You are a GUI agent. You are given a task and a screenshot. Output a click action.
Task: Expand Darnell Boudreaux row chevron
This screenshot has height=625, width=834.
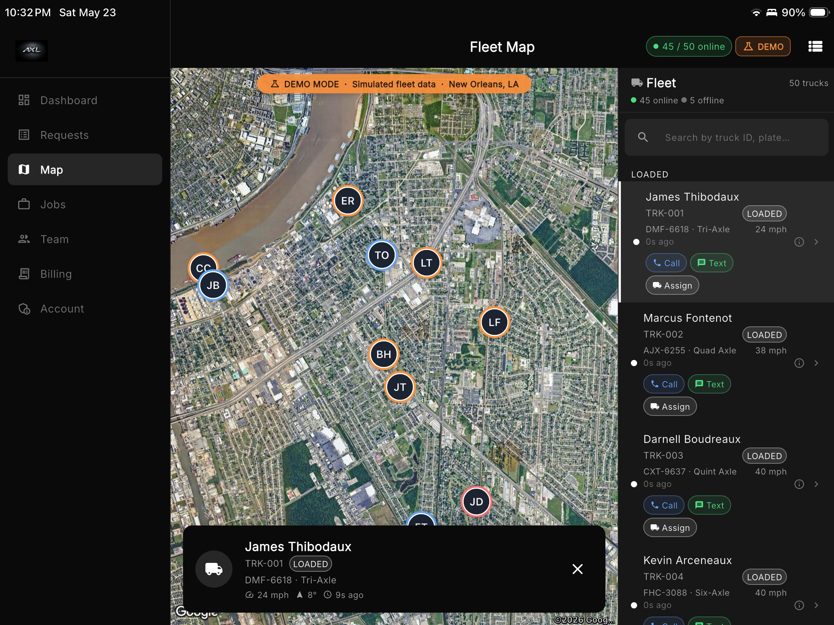click(x=816, y=484)
